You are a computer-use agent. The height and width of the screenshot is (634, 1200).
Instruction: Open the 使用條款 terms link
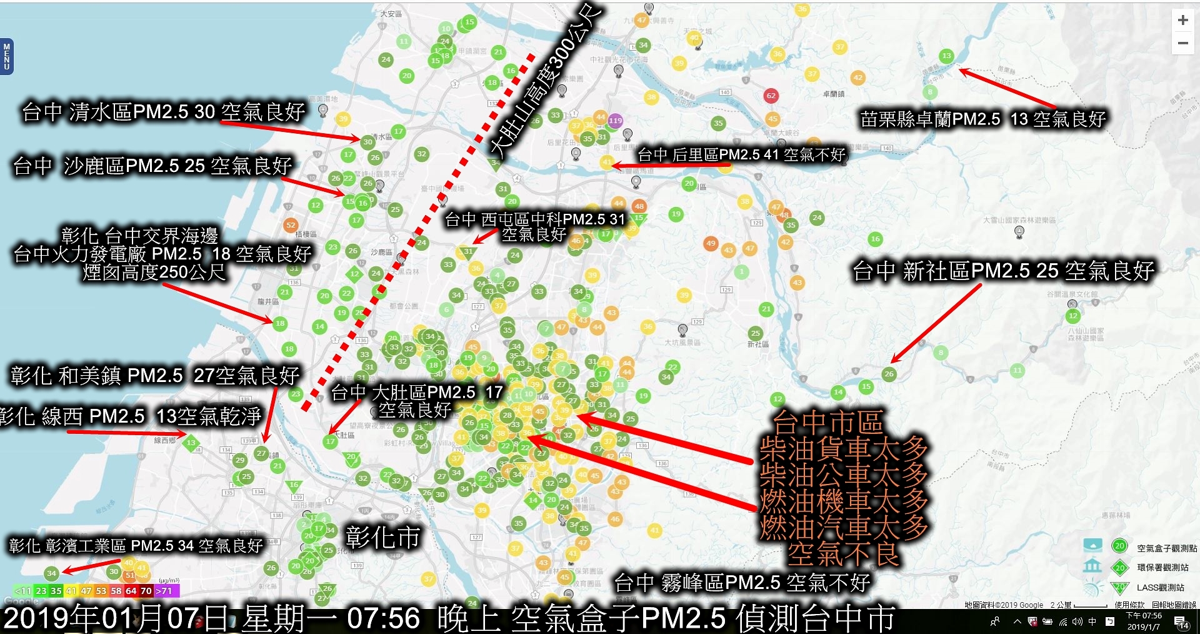coord(1129,605)
